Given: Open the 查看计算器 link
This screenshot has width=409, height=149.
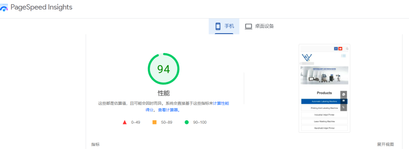Looking at the screenshot, I should tap(169, 110).
